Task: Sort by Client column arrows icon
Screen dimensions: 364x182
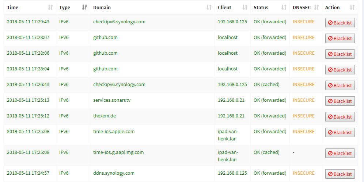Action: click(245, 7)
